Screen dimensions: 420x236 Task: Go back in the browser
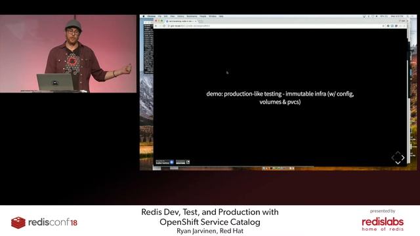pos(156,26)
